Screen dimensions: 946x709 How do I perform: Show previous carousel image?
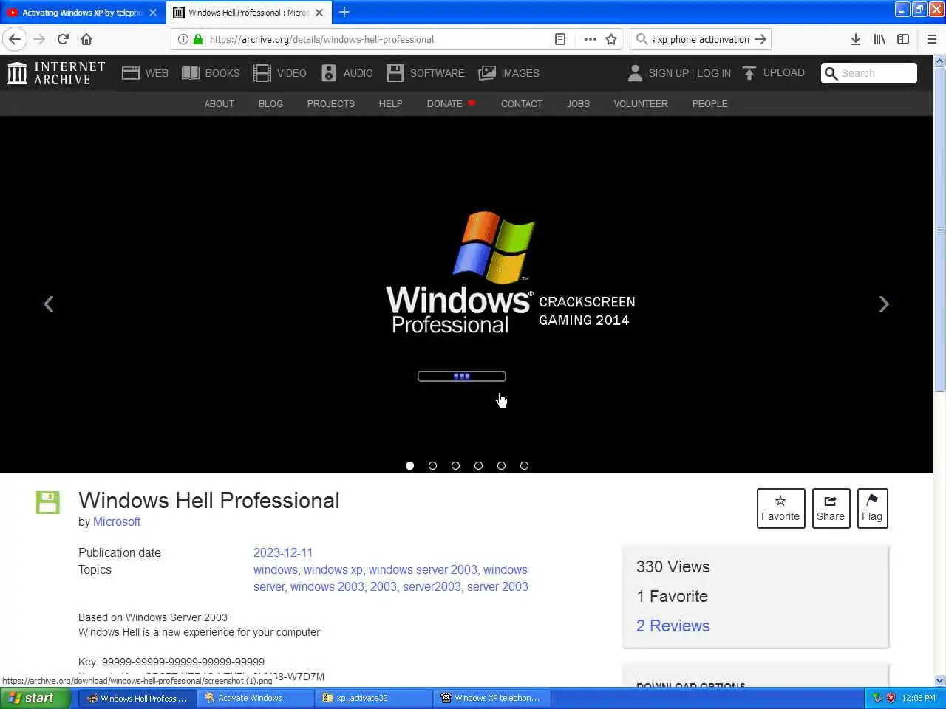coord(49,304)
